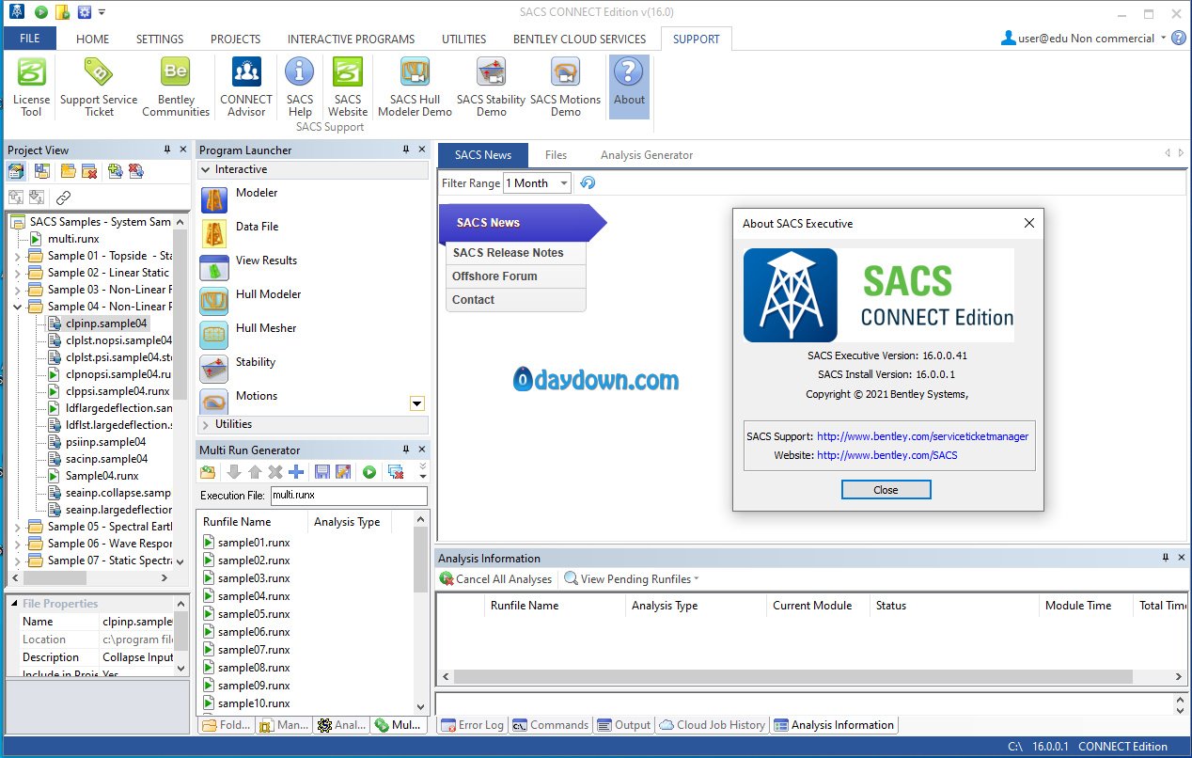Screen dimensions: 1192x758
Task: Open the Offshore Forum link
Action: click(x=494, y=276)
